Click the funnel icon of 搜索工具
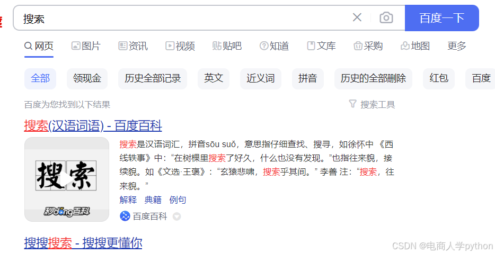This screenshot has height=254, width=495. point(352,104)
